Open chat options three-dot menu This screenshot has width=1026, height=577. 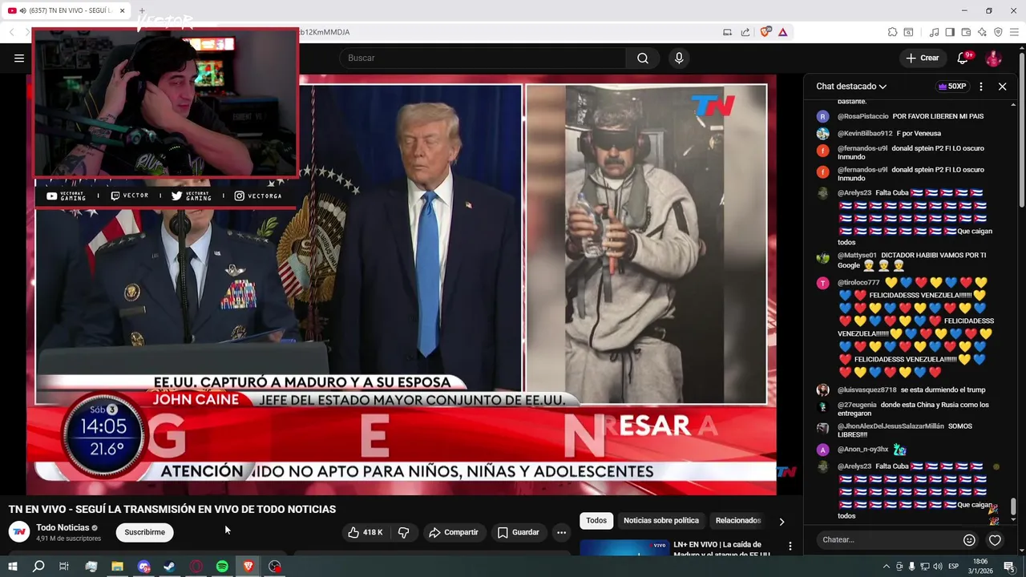(x=981, y=87)
